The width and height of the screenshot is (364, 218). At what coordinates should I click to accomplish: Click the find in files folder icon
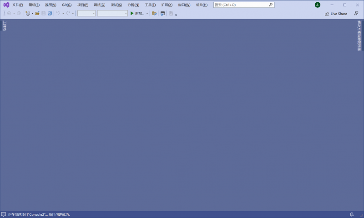tap(154, 13)
